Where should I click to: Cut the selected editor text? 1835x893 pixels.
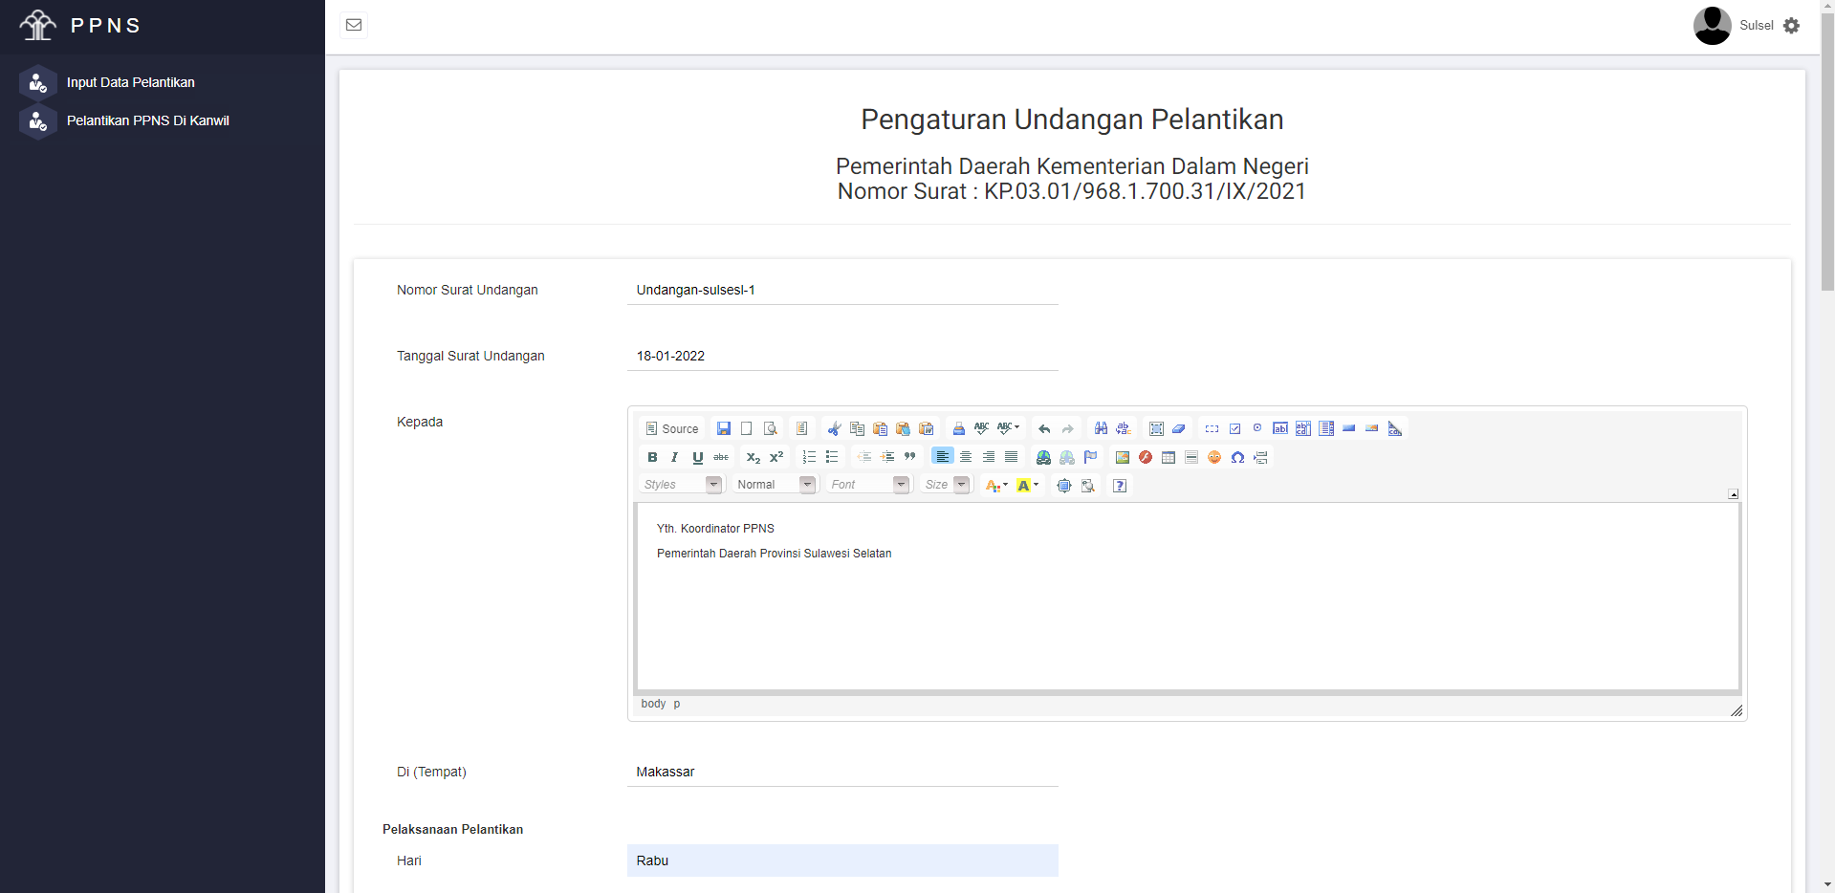click(x=835, y=428)
